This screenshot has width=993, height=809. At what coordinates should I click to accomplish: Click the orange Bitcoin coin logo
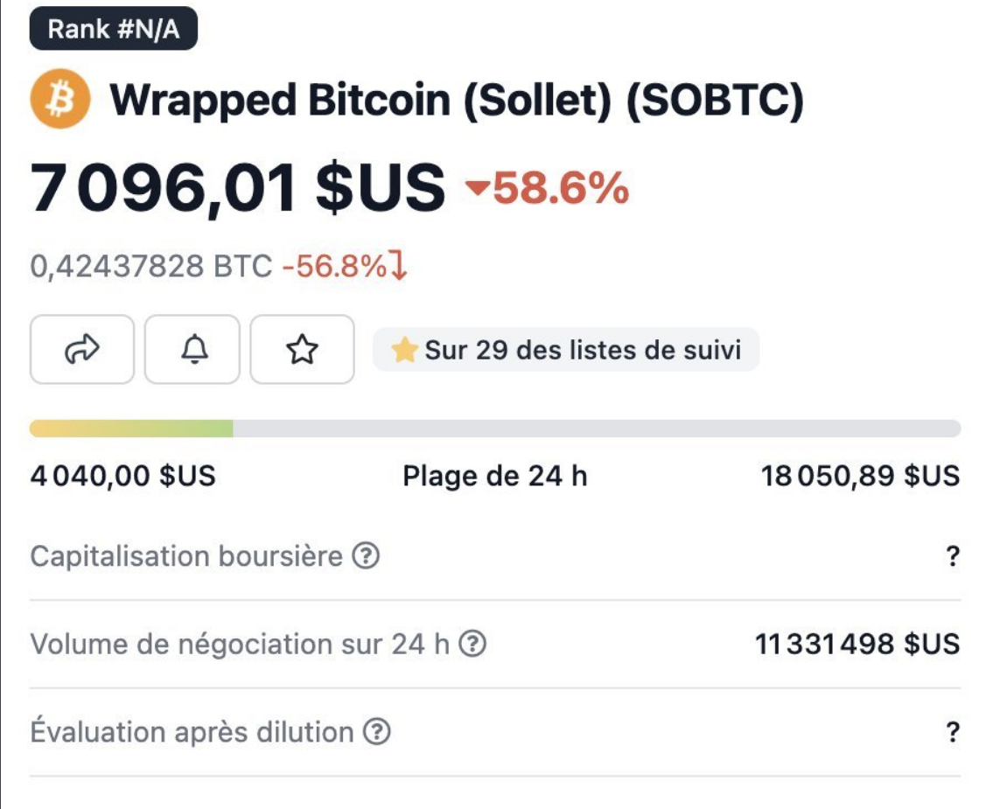[61, 101]
